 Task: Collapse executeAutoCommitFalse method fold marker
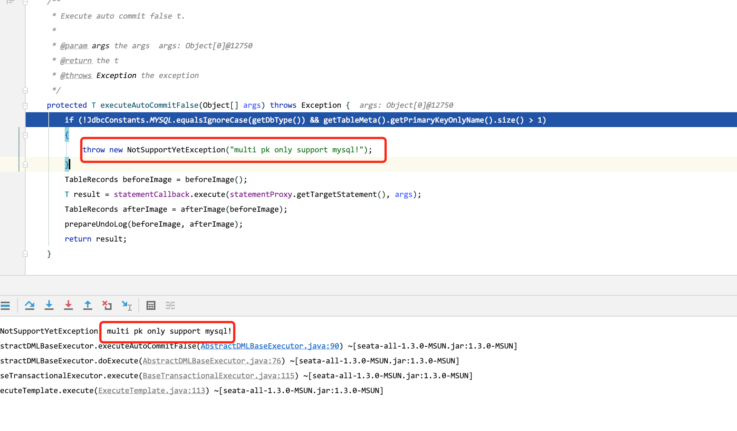tap(25, 106)
